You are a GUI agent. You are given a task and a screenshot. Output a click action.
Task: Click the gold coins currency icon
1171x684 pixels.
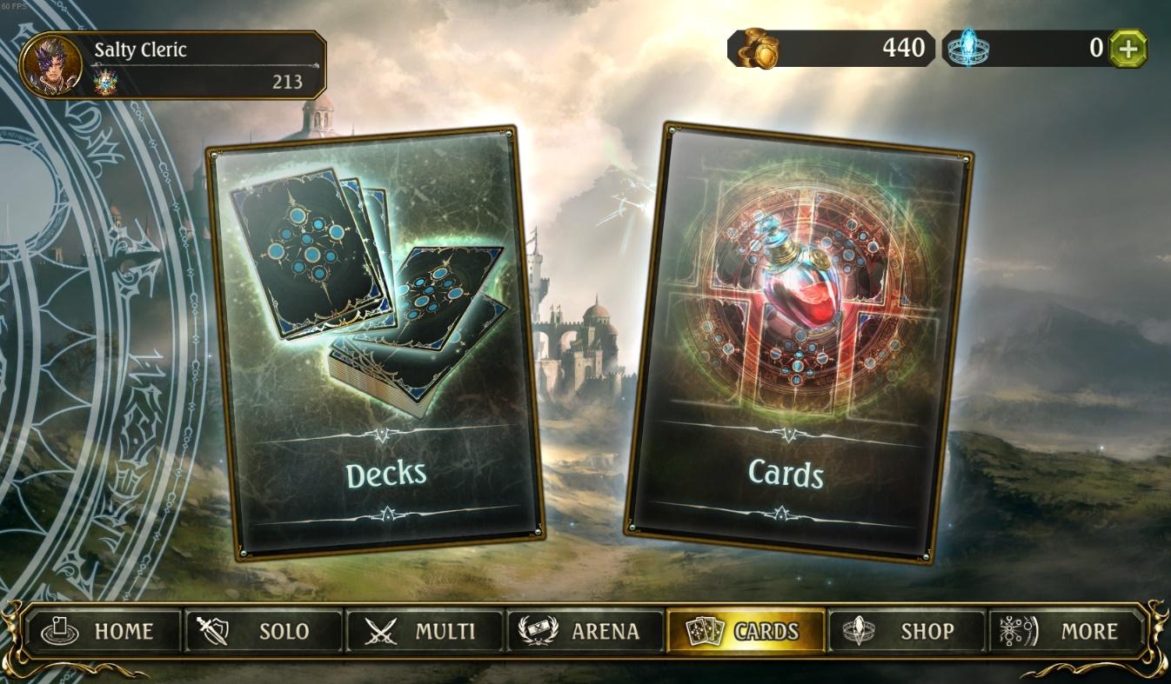tap(757, 49)
